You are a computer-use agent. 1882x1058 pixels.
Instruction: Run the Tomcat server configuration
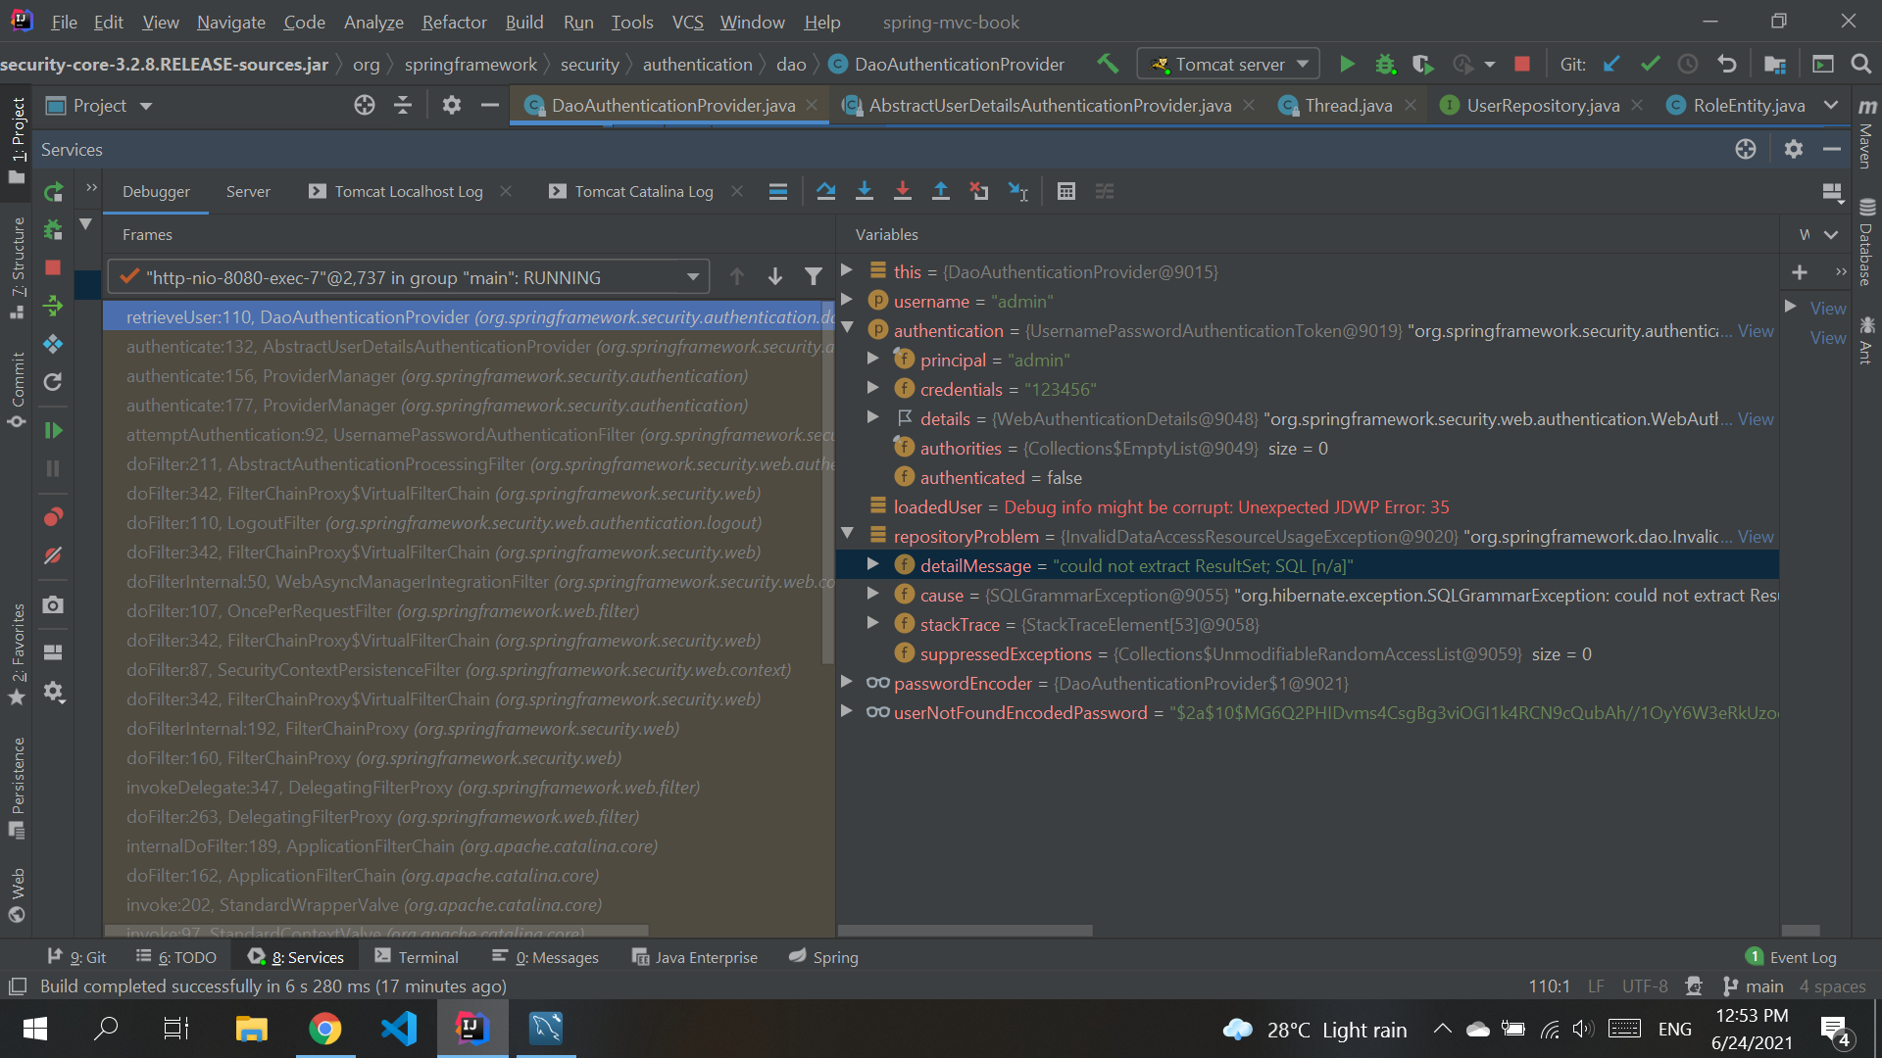coord(1347,64)
